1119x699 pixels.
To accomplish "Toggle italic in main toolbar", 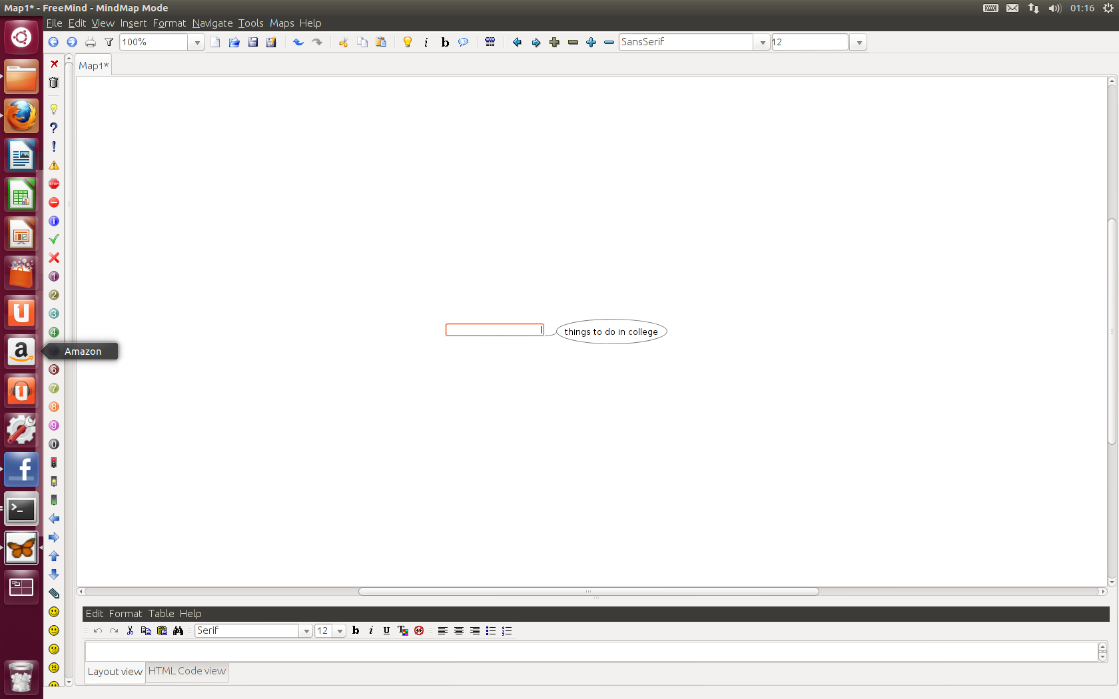I will (426, 42).
